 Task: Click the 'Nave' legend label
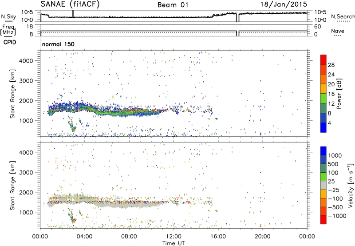click(x=337, y=31)
